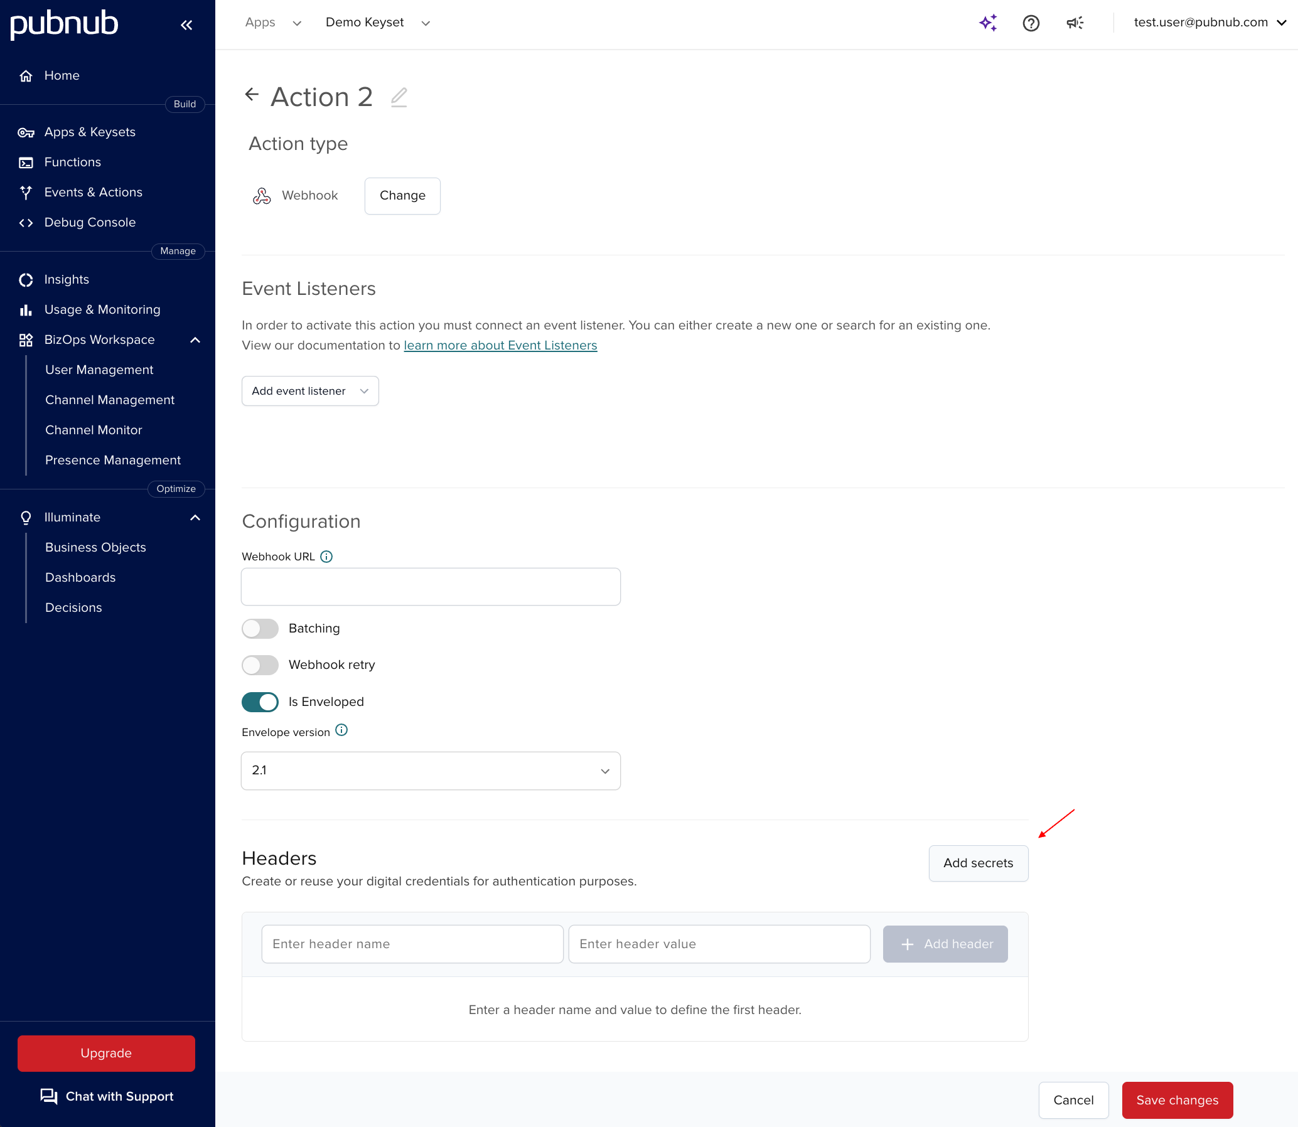Select the Functions icon in the sidebar
1298x1127 pixels.
pos(26,163)
